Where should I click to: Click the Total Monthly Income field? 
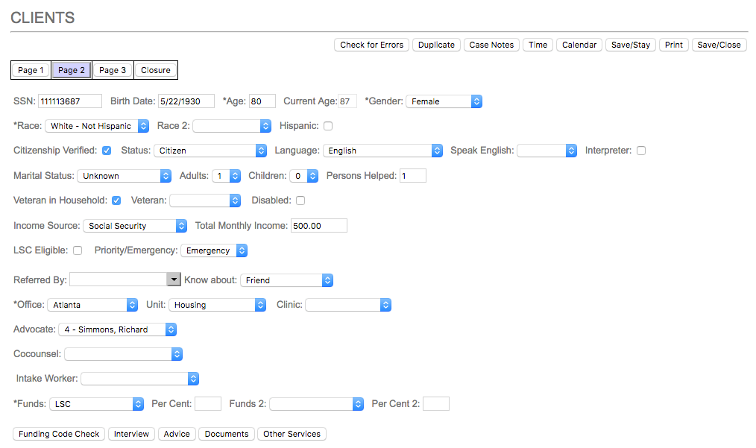(319, 226)
